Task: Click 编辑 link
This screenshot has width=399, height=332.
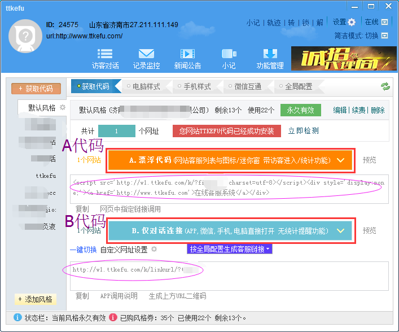Action: 340,110
